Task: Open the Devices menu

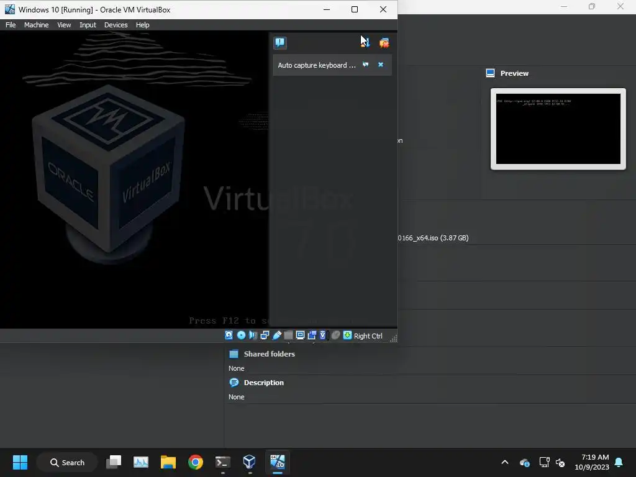Action: point(116,25)
